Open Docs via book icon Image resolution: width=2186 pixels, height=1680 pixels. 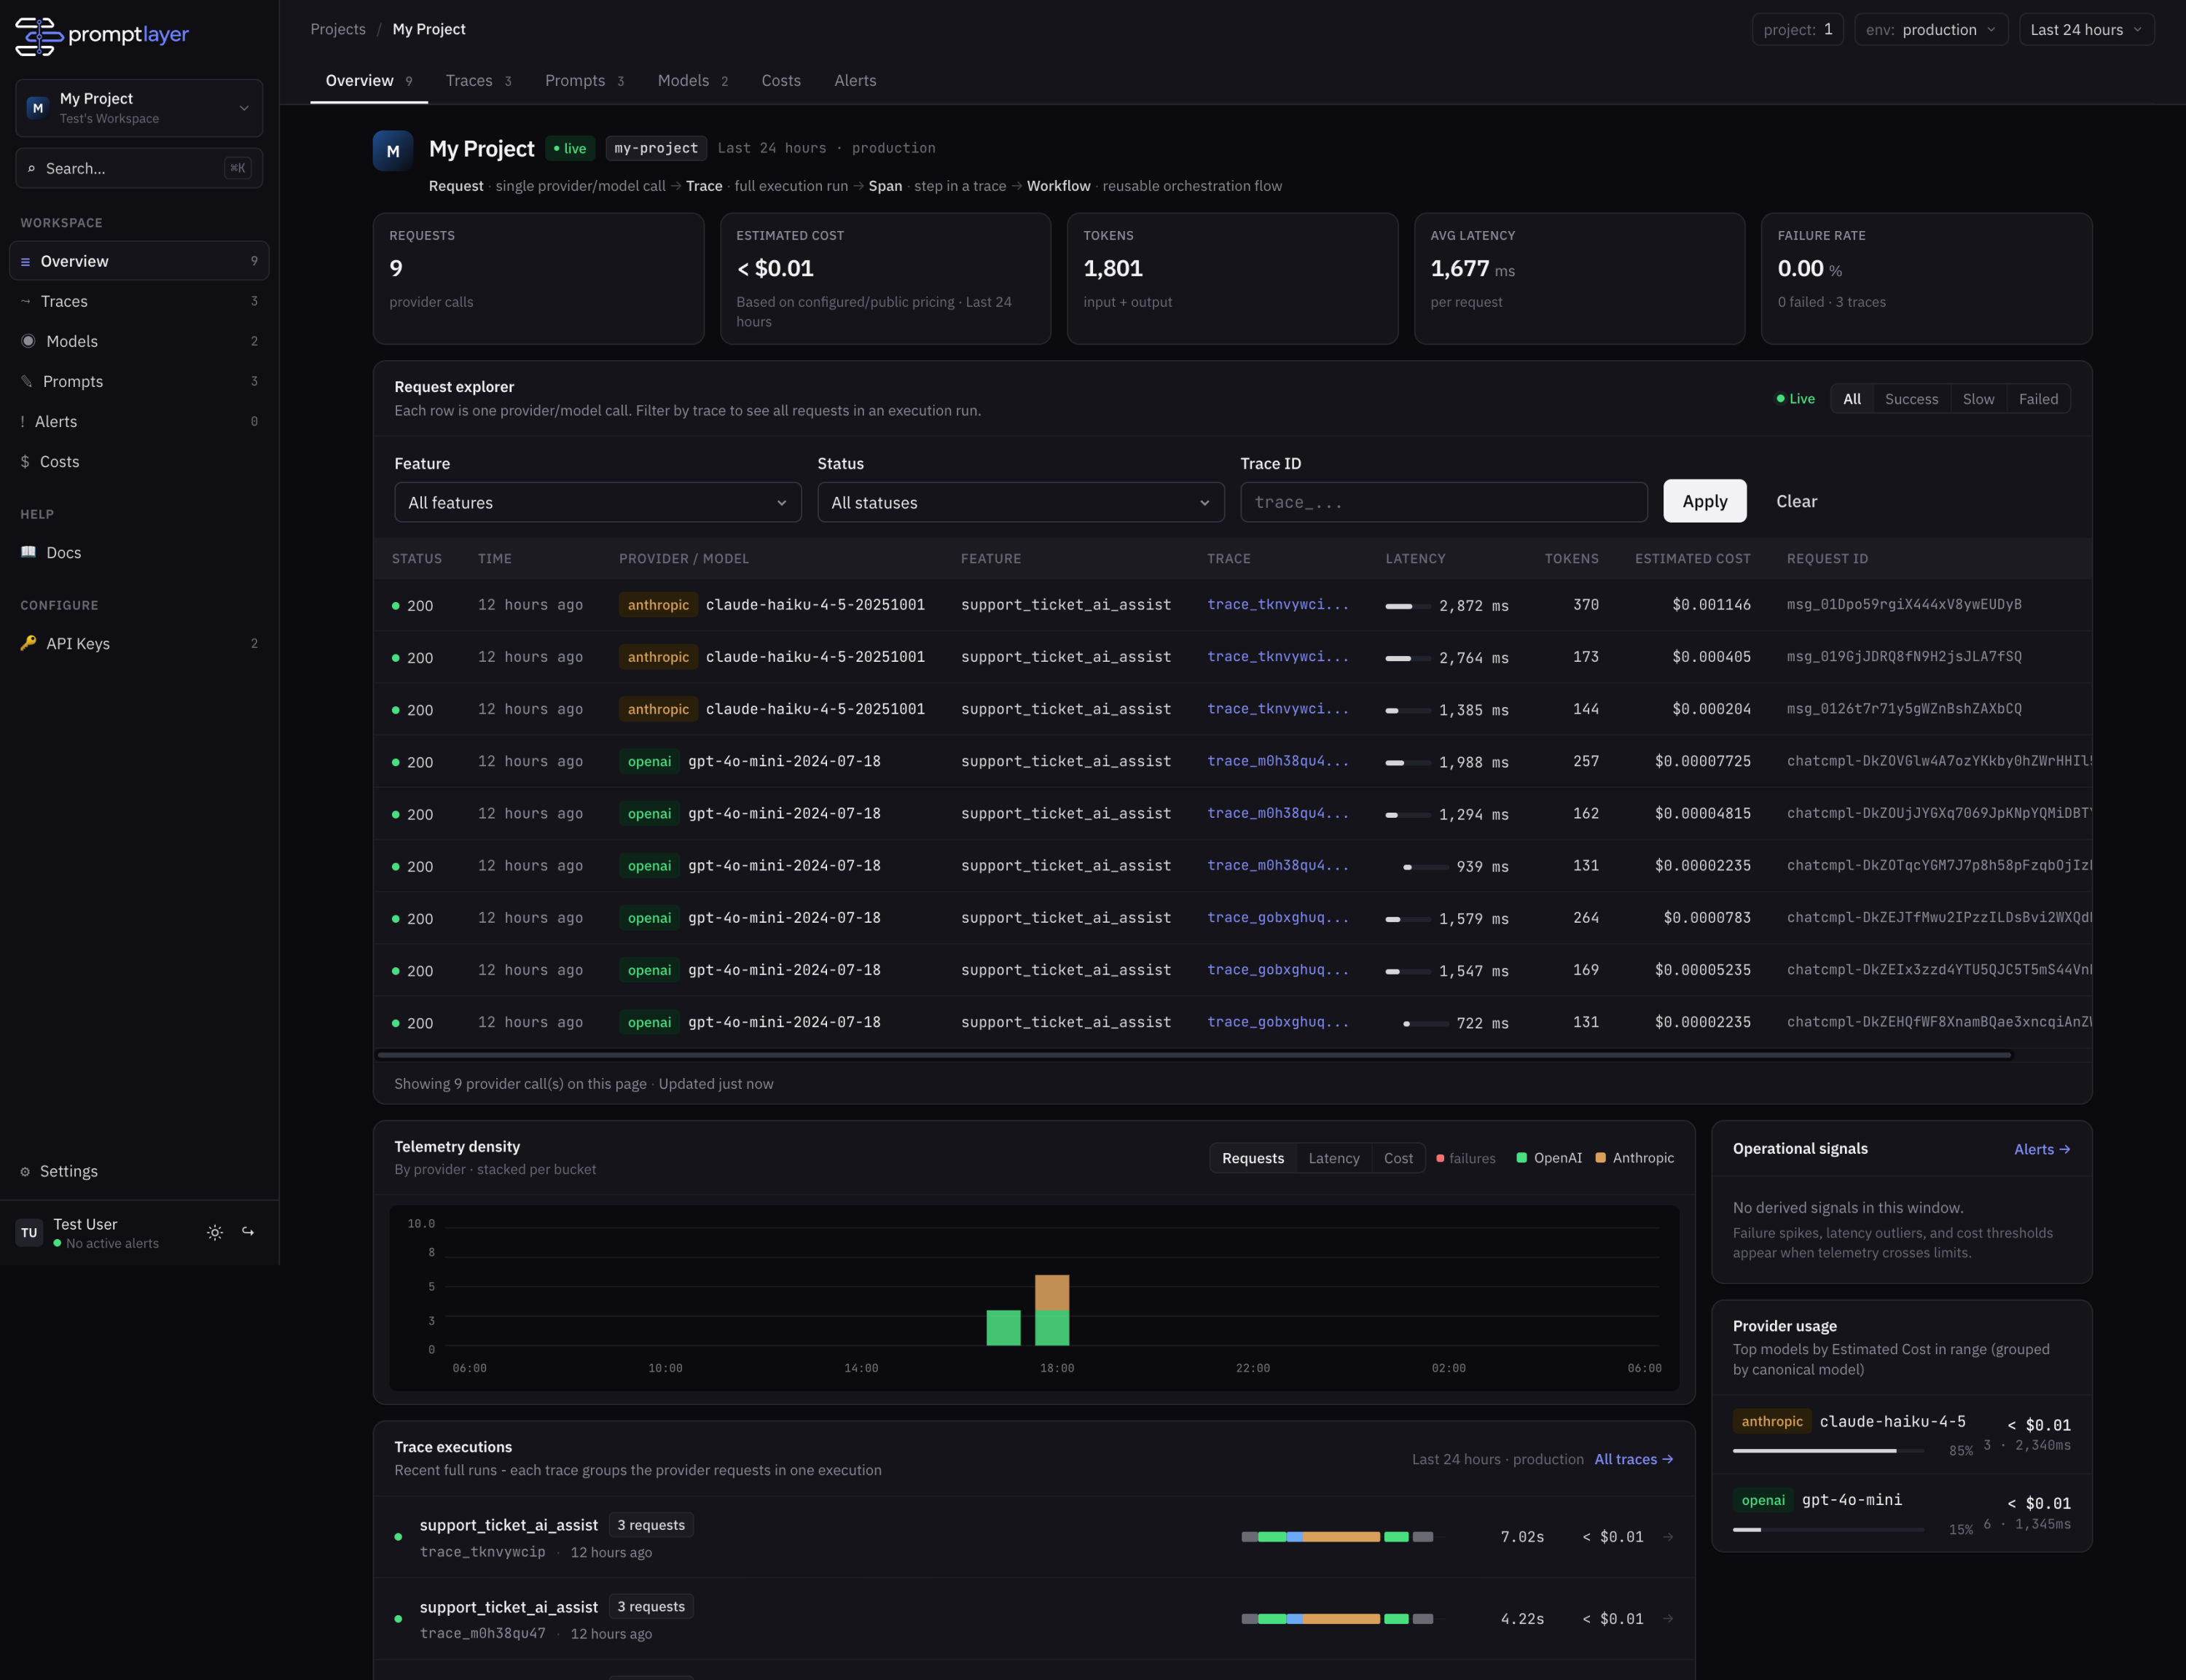[28, 552]
